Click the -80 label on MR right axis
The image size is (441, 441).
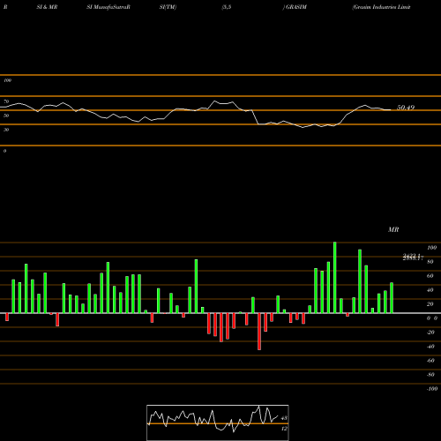[x=430, y=375]
